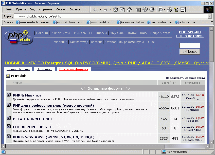Image resolution: width=215 pixels, height=155 pixels.
Task: Click the (VanGog) last poster text
Action: tap(193, 98)
